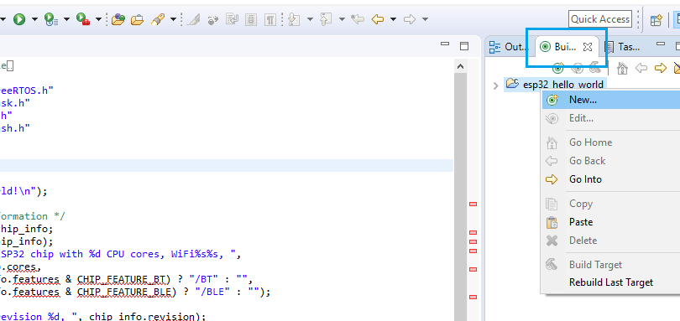680x321 pixels.
Task: Click the CHIP_FEATURE_BLE text in code
Action: (125, 292)
